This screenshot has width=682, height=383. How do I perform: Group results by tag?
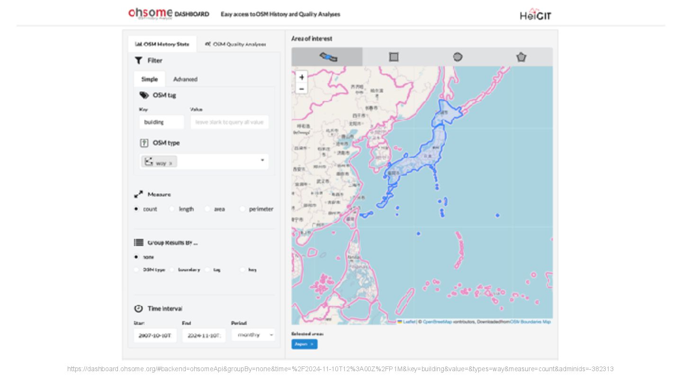click(x=207, y=270)
